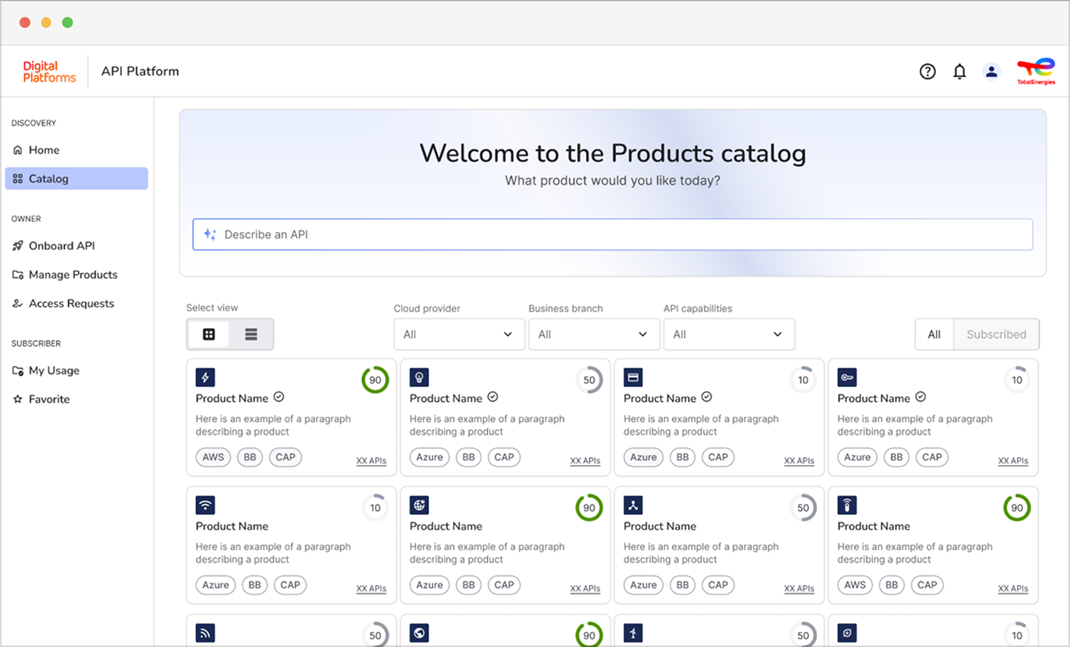Go to Onboard API in sidebar
1070x647 pixels.
pyautogui.click(x=61, y=245)
